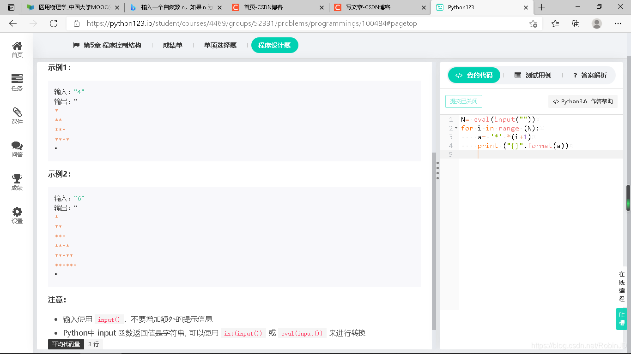Open 第5章 程序控制结构 chapter link
This screenshot has width=631, height=354.
(x=107, y=45)
